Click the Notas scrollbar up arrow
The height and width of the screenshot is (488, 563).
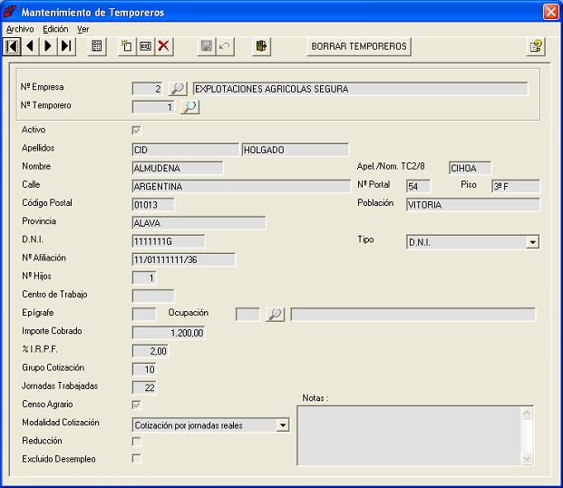click(527, 414)
